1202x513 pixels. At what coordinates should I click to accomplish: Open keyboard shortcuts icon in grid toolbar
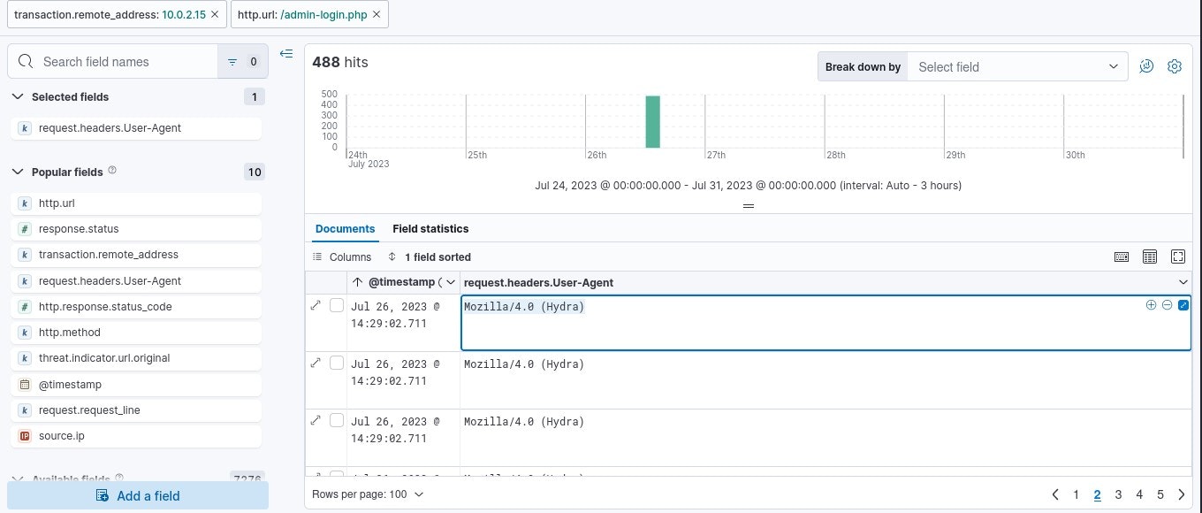tap(1122, 256)
